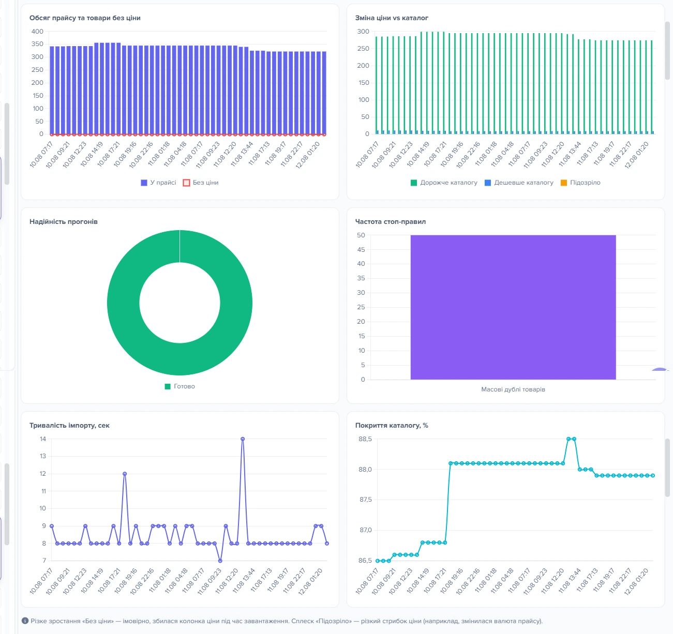The image size is (673, 634).
Task: Click the "Зміна ціни vs каталог" chart title
Action: [392, 18]
